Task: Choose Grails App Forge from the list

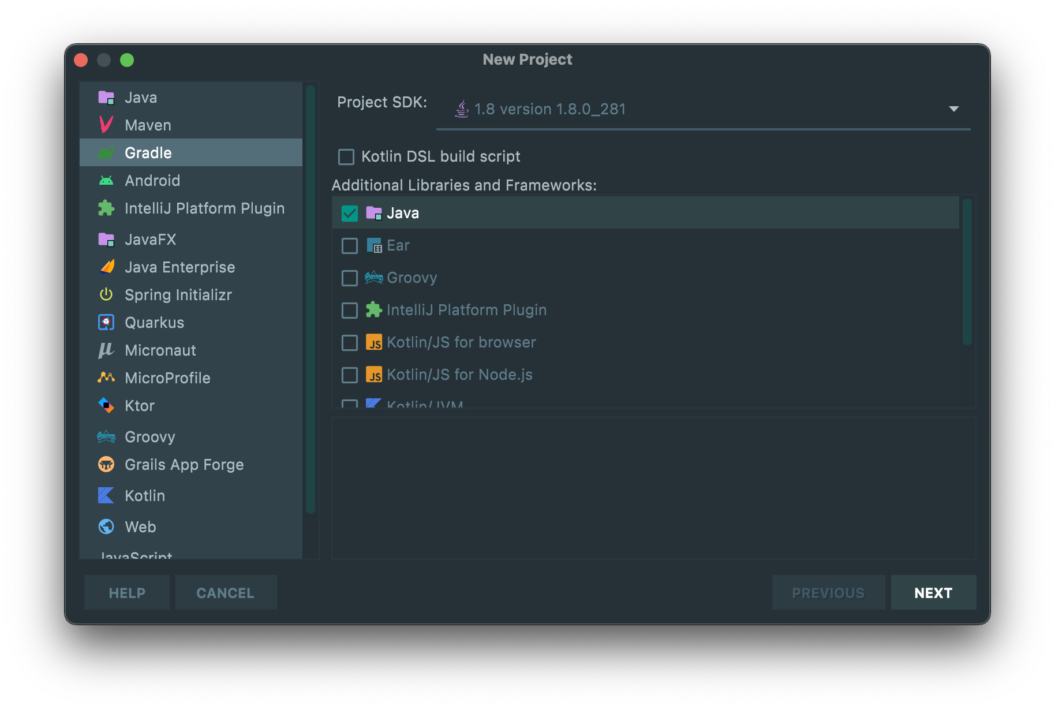Action: (x=184, y=464)
